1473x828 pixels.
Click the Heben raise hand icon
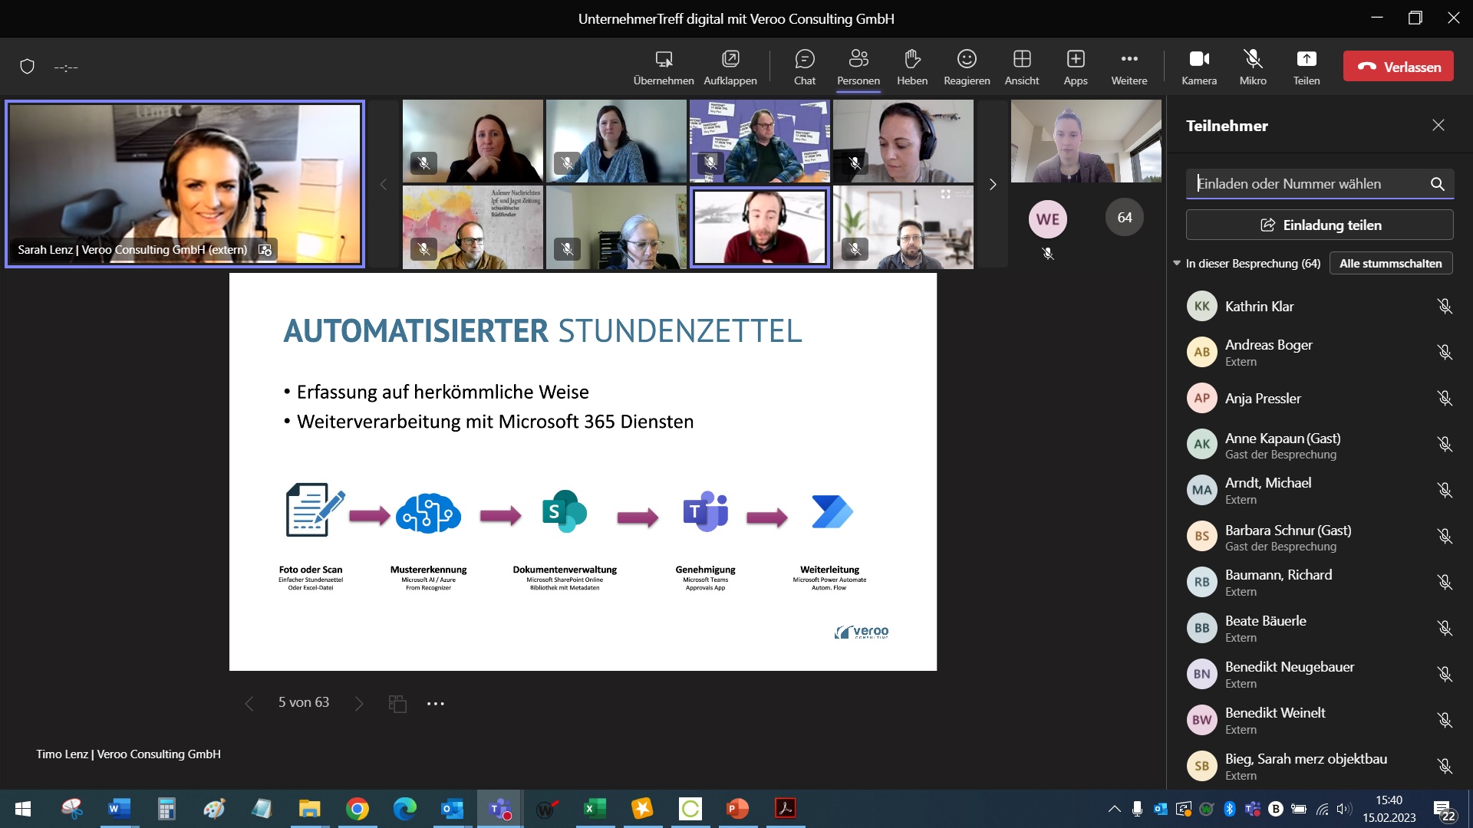[911, 67]
